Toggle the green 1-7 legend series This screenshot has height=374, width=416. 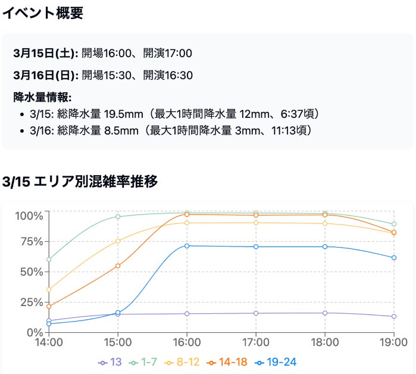[x=143, y=362]
